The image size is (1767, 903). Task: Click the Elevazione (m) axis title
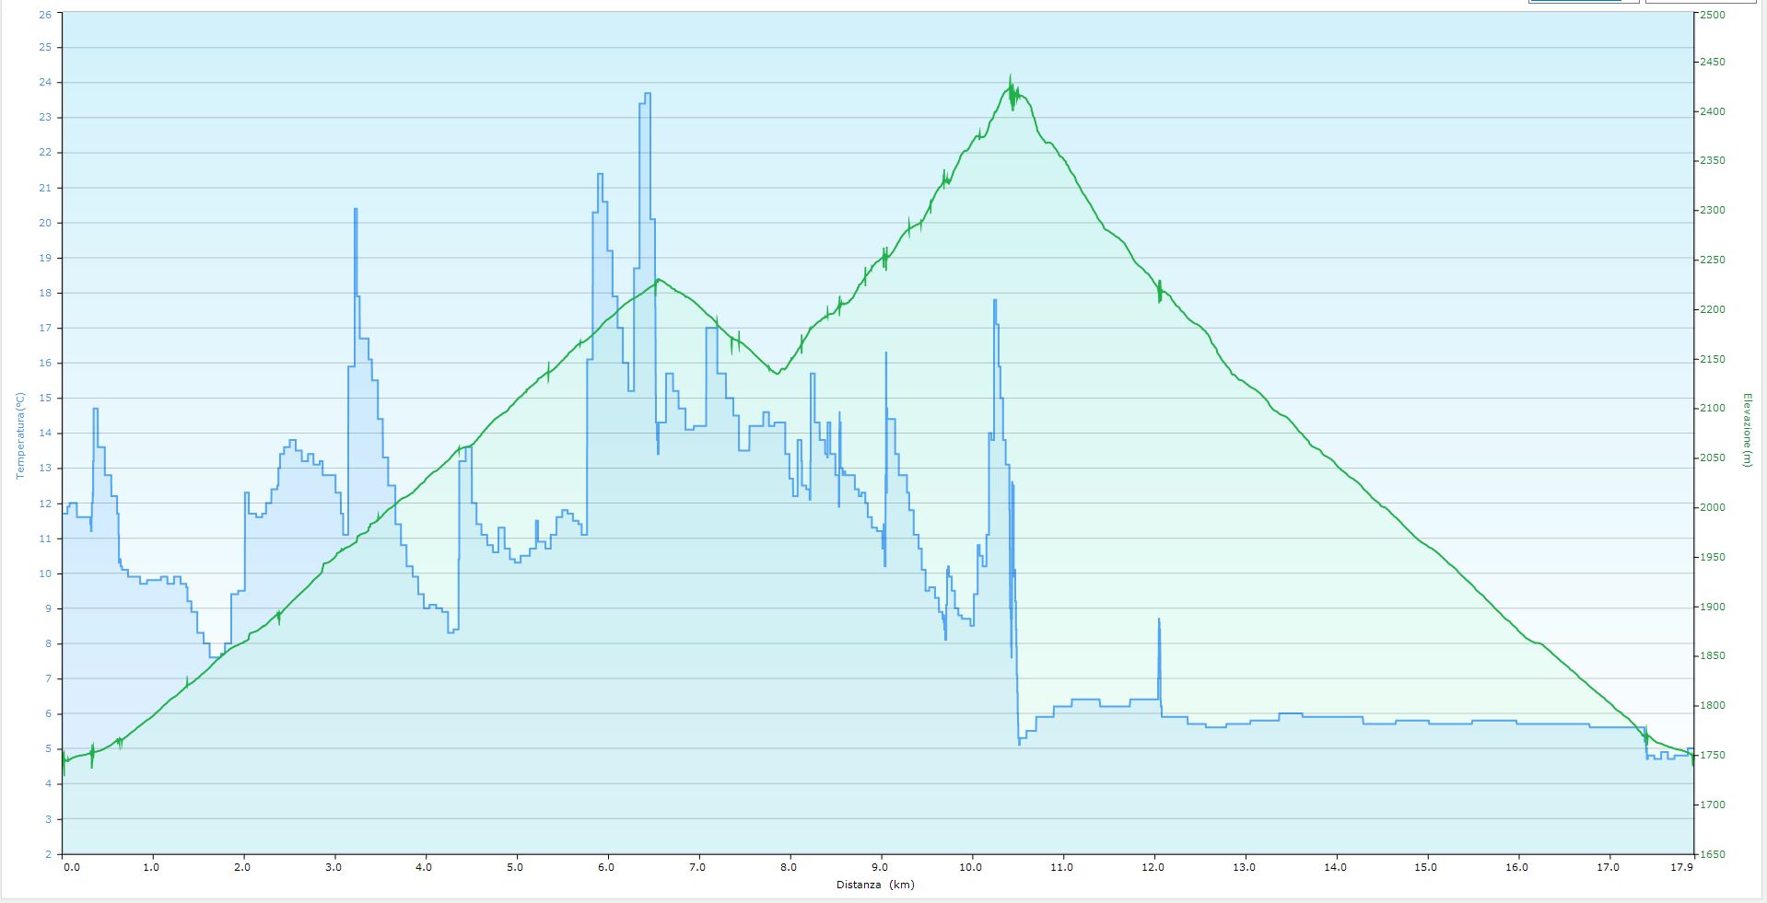(1746, 430)
